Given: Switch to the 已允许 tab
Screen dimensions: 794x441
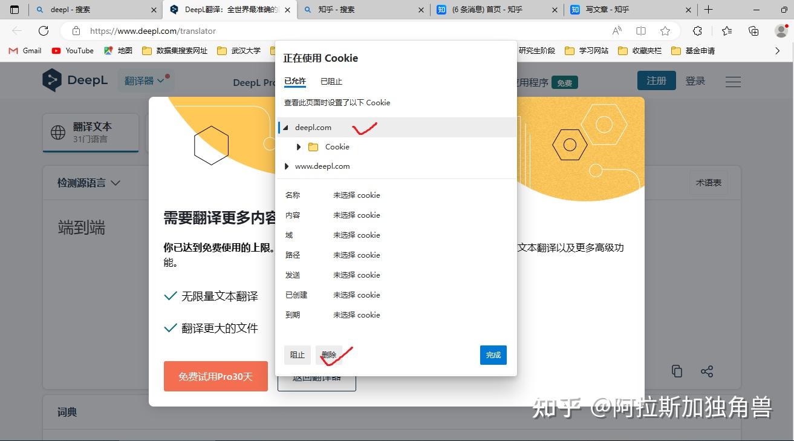Looking at the screenshot, I should 295,81.
